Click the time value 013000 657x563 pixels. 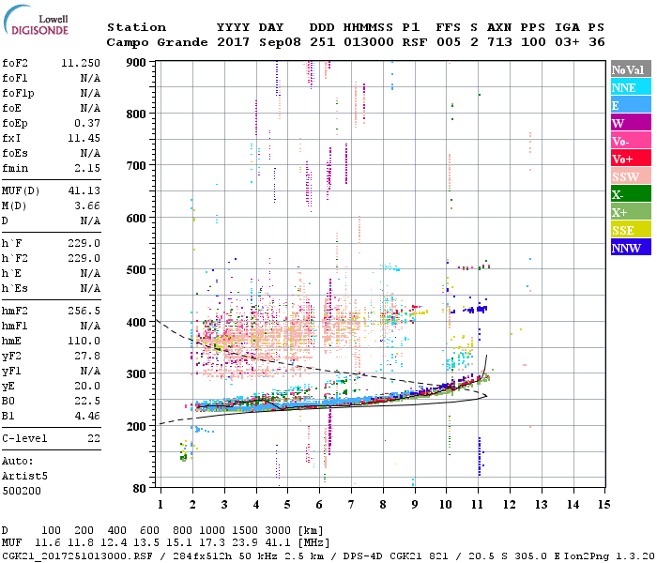(x=369, y=42)
